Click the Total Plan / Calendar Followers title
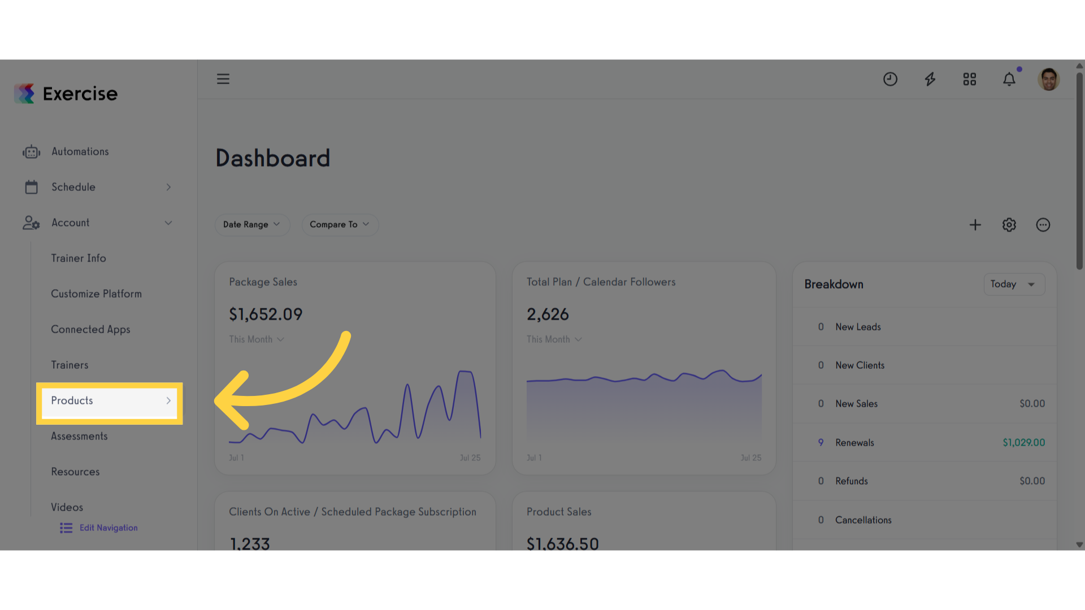Image resolution: width=1085 pixels, height=610 pixels. coord(601,282)
